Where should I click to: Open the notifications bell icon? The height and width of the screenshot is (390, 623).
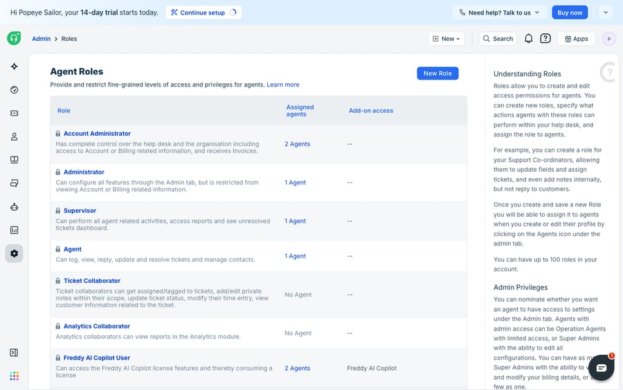pos(528,39)
